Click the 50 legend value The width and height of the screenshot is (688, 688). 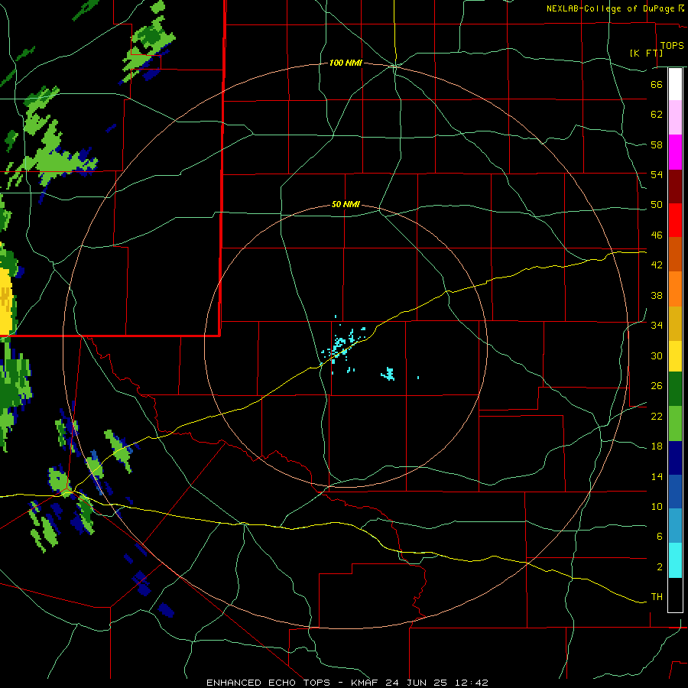[x=657, y=205]
